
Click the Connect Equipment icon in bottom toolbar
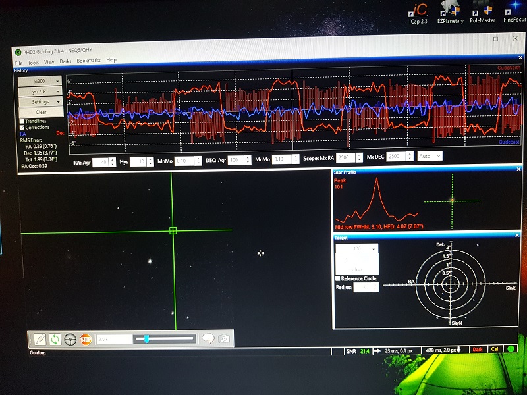tap(40, 339)
